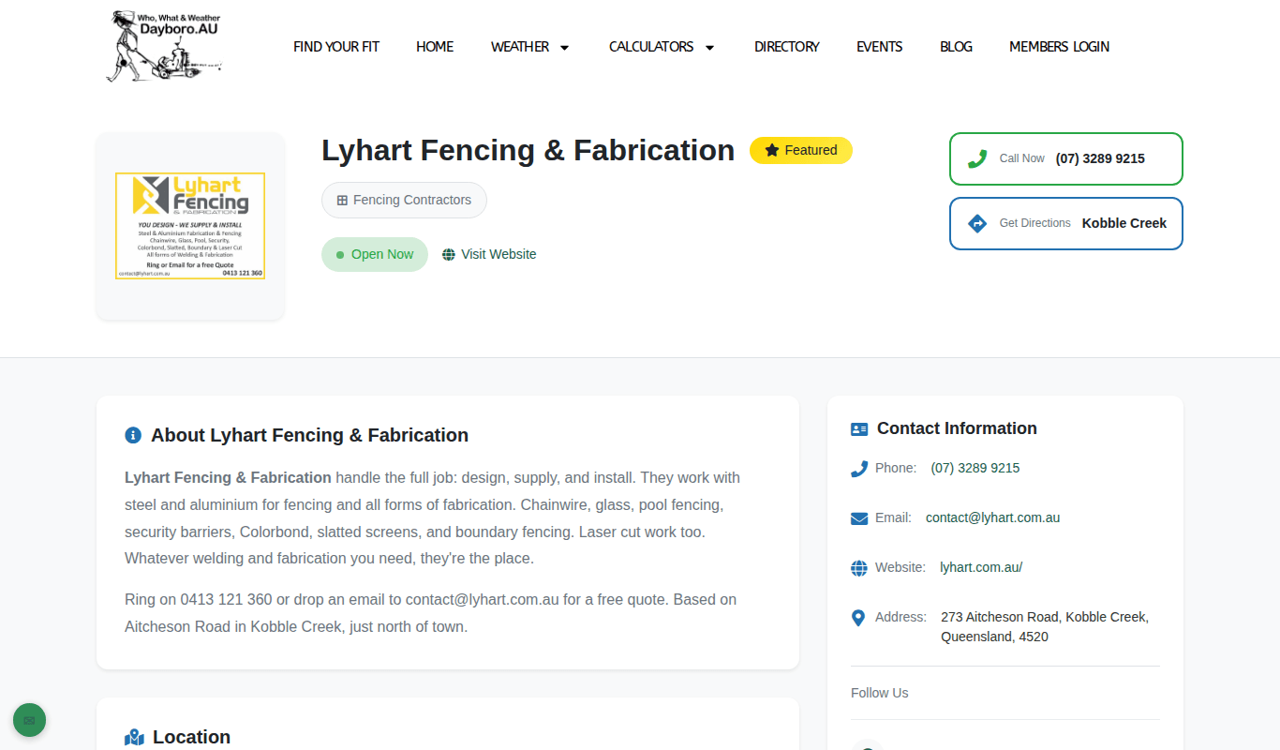Click the lyhart.com.au/ website link

coord(981,567)
